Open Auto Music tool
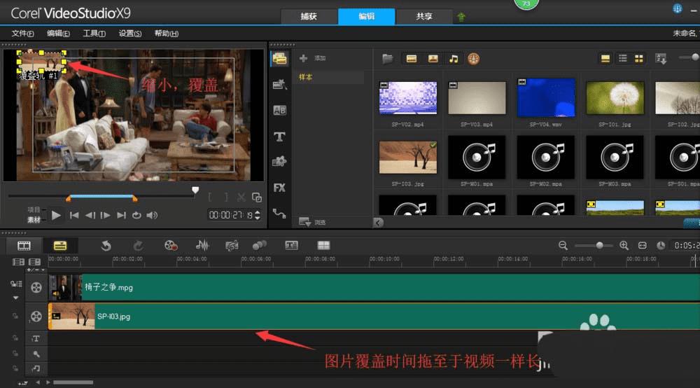700x388 pixels. tap(232, 246)
